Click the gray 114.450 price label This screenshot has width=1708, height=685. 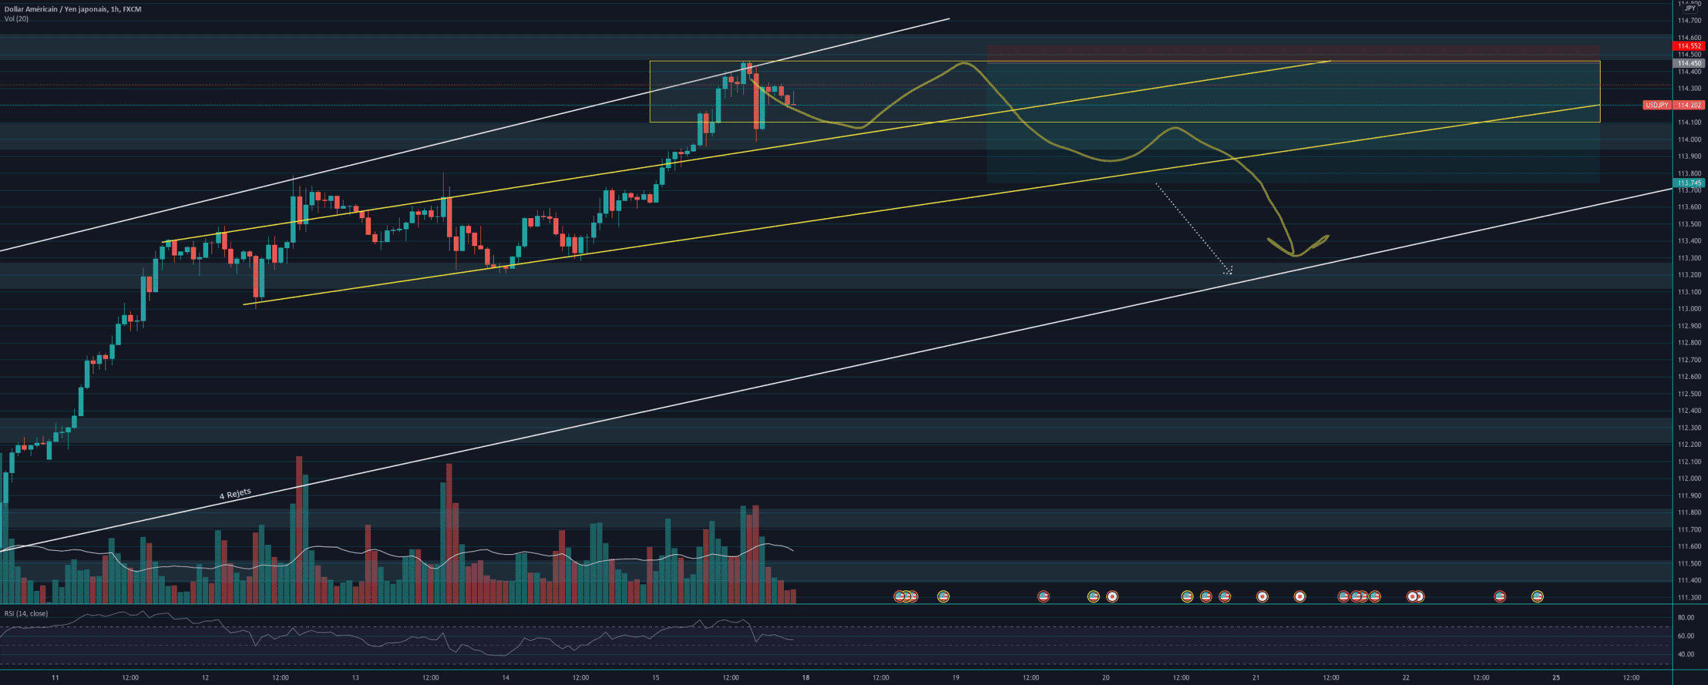1689,63
